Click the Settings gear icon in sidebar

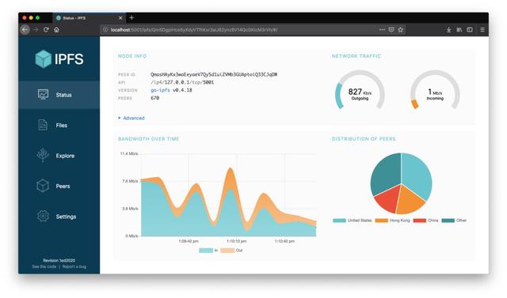(x=43, y=216)
